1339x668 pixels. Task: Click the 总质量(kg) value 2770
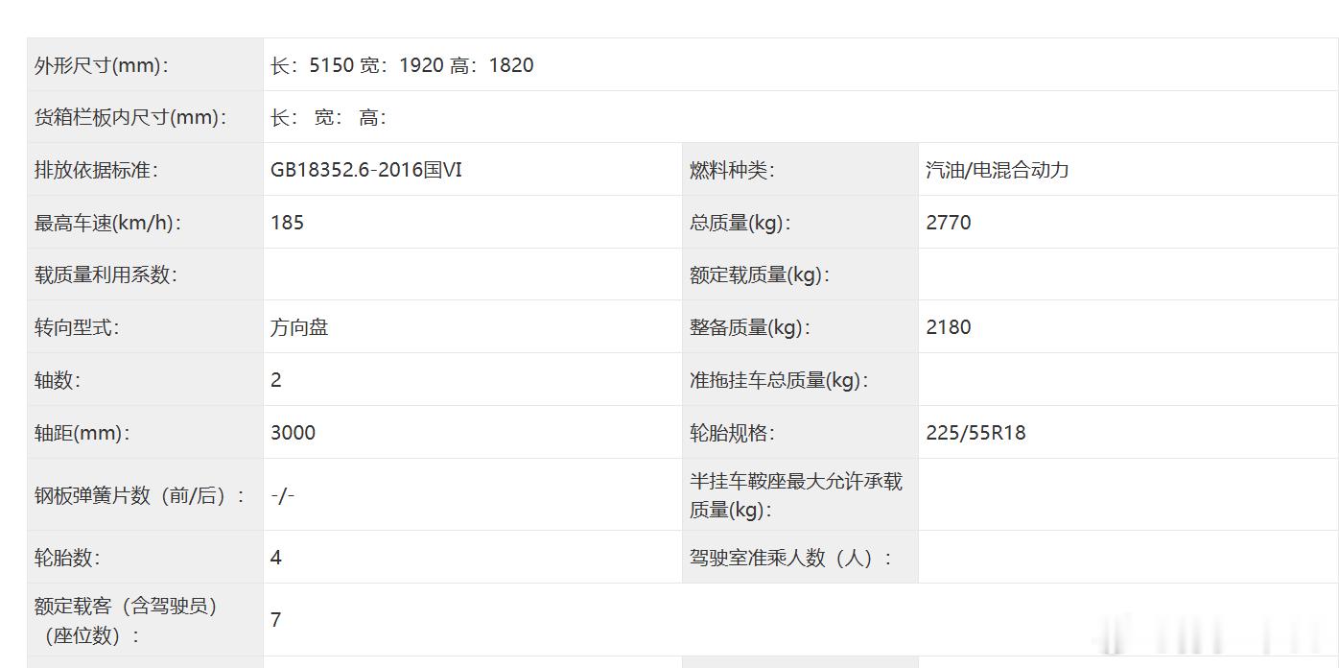pos(949,223)
